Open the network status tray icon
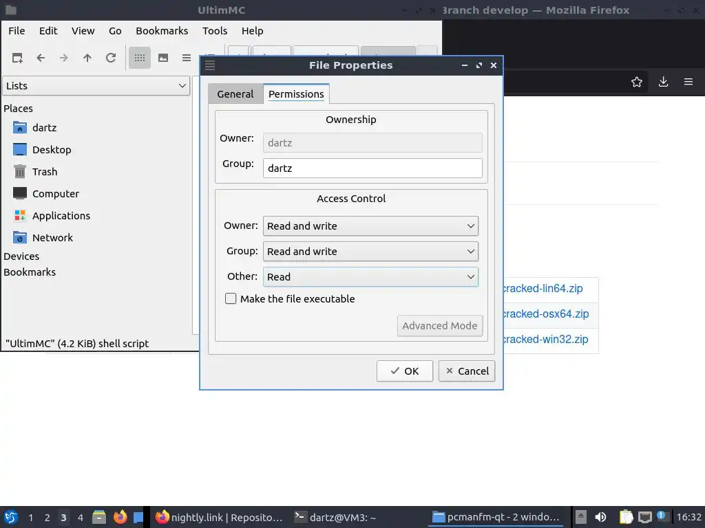Viewport: 705px width, 528px height. [644, 517]
